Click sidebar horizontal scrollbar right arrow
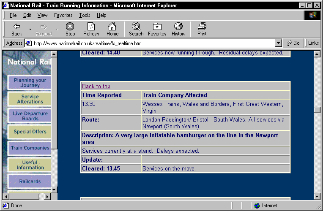Image resolution: width=323 pixels, height=211 pixels. [47, 197]
